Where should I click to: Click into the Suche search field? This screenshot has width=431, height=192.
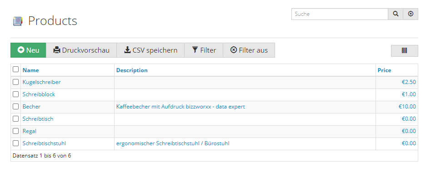click(x=340, y=14)
